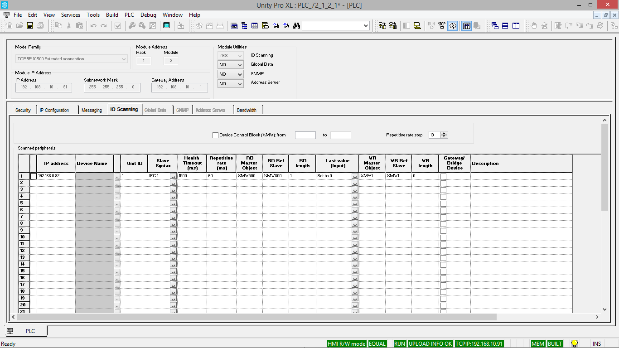Open the binoculars search icon
Viewport: 619px width, 348px height.
[296, 26]
